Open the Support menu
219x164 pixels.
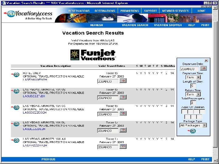pos(151,11)
